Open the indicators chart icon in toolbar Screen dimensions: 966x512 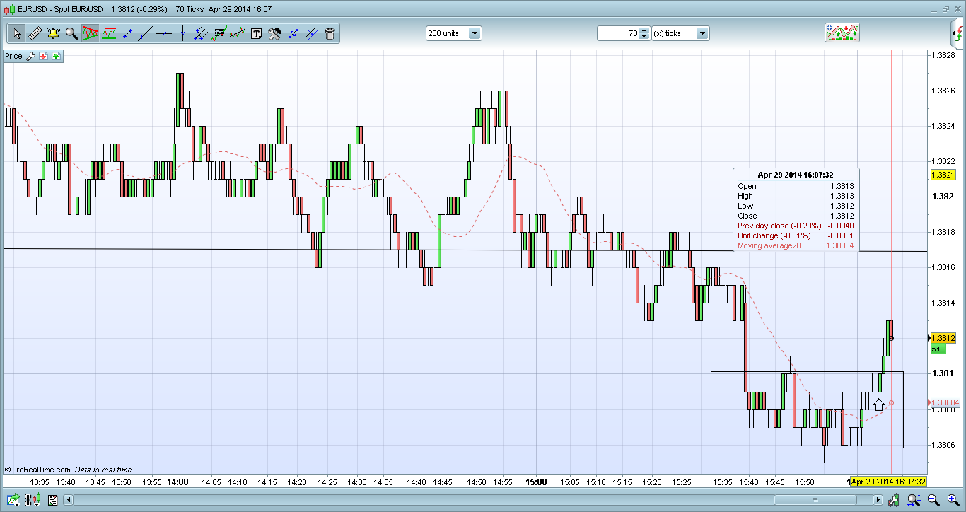click(842, 33)
